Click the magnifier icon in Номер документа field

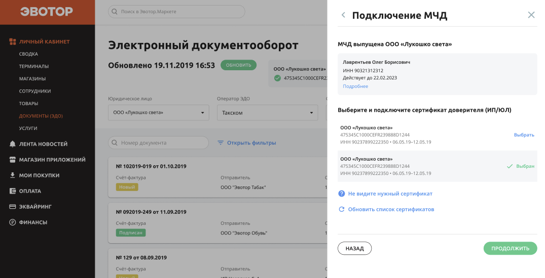(115, 143)
